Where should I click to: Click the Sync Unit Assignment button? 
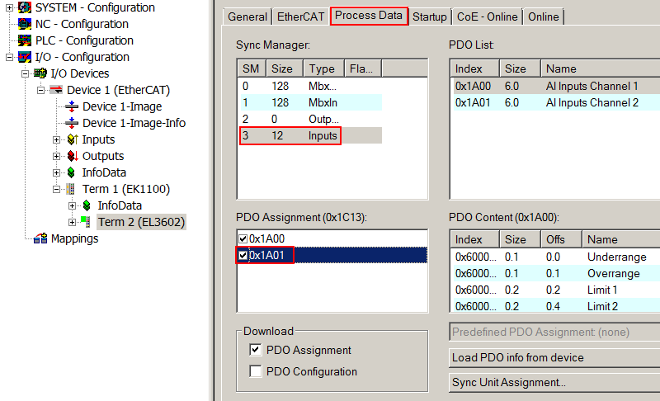pos(554,383)
